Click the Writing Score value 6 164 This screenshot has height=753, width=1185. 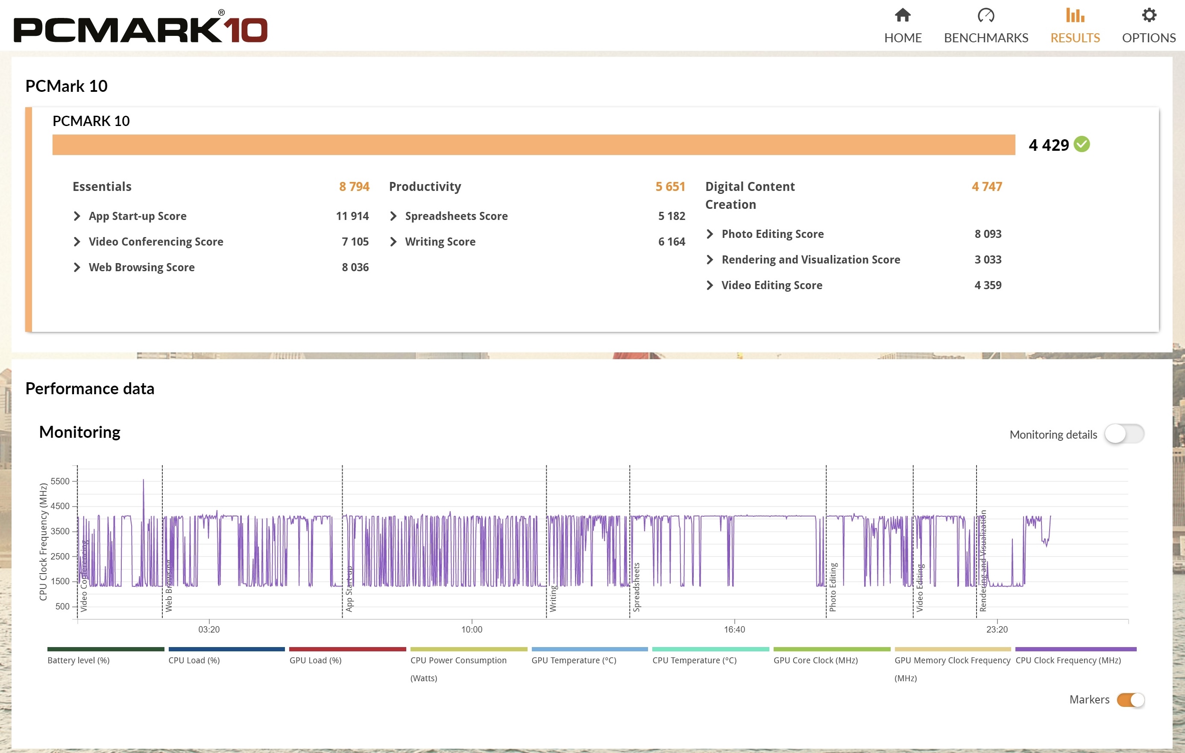coord(672,242)
